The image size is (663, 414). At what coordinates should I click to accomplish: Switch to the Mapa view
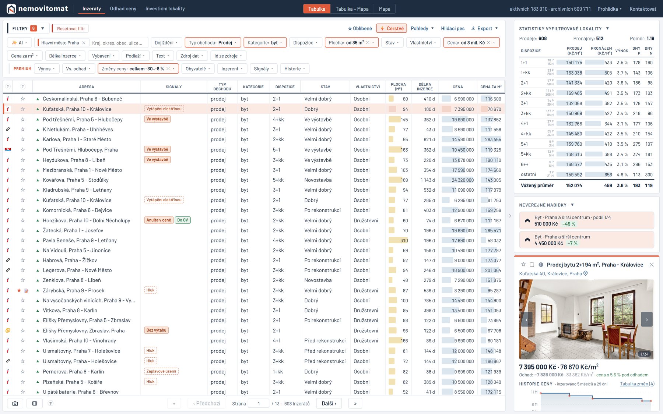pos(385,9)
